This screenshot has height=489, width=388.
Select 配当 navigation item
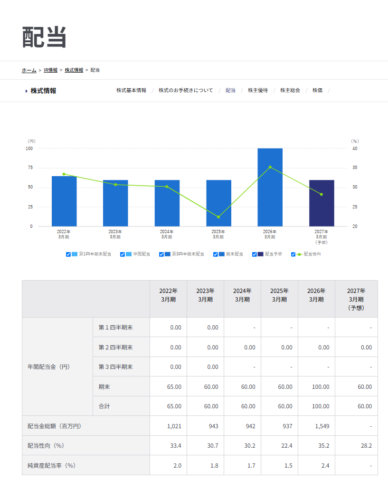tap(230, 90)
